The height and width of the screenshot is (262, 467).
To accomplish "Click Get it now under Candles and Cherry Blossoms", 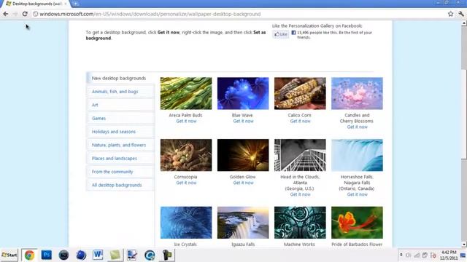I will coord(357,127).
